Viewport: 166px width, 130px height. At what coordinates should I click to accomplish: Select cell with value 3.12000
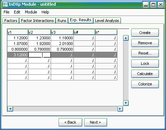[x=18, y=55]
